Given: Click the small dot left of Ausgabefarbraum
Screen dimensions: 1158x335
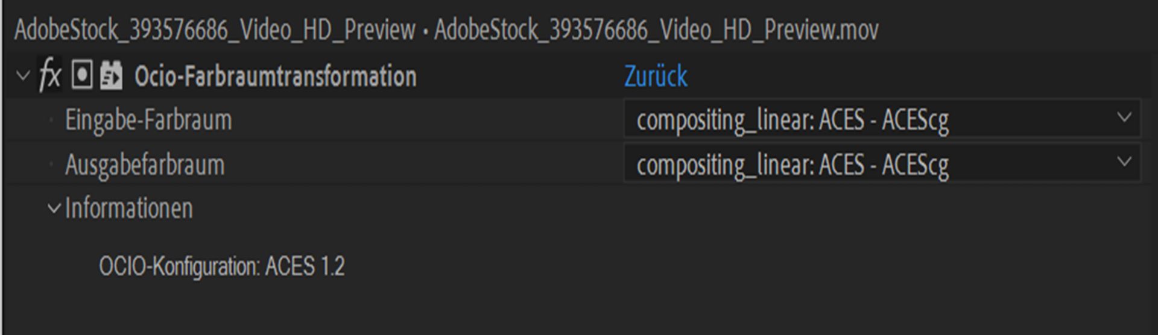Looking at the screenshot, I should (51, 164).
